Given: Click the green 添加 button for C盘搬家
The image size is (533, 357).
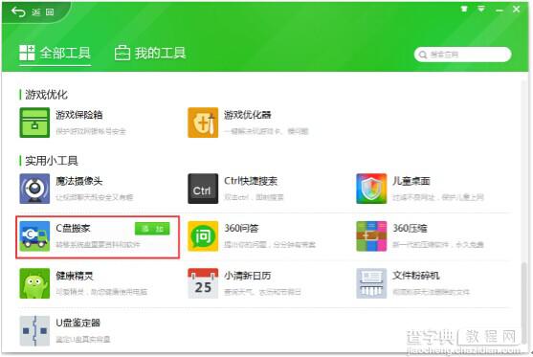Looking at the screenshot, I should click(152, 229).
